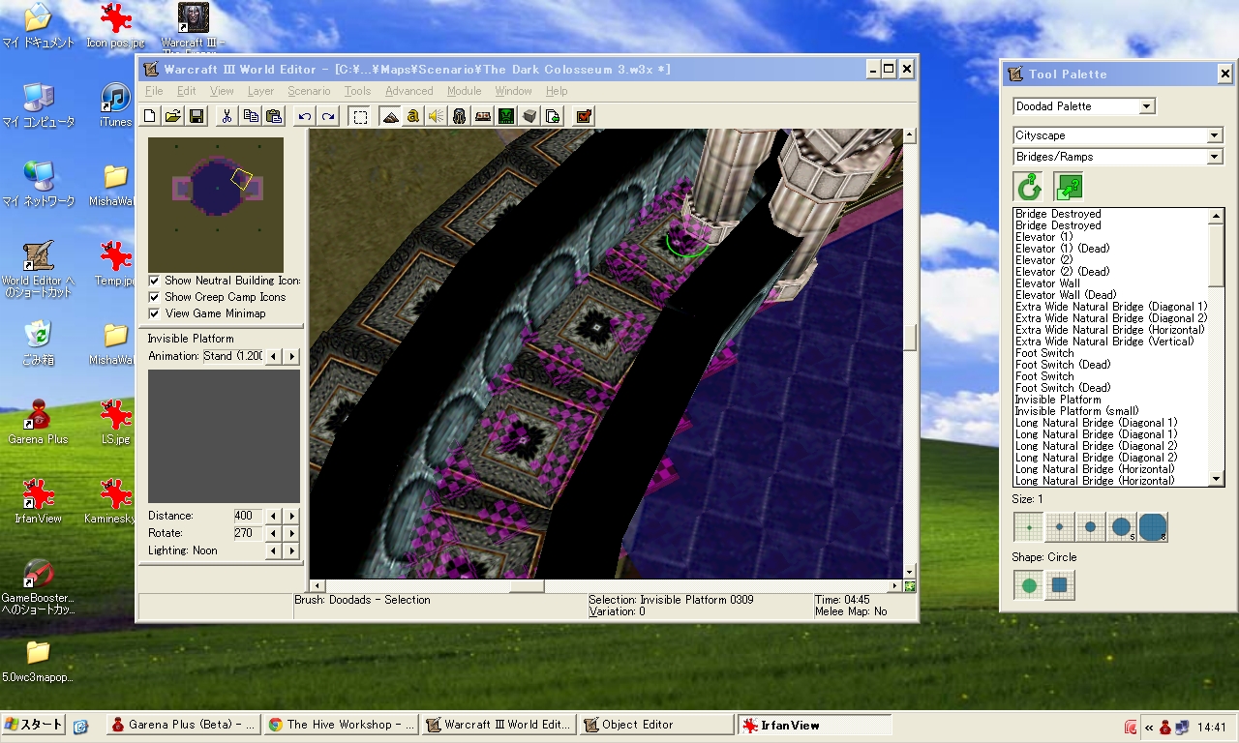Undo the last action
This screenshot has height=743, width=1239.
click(305, 116)
